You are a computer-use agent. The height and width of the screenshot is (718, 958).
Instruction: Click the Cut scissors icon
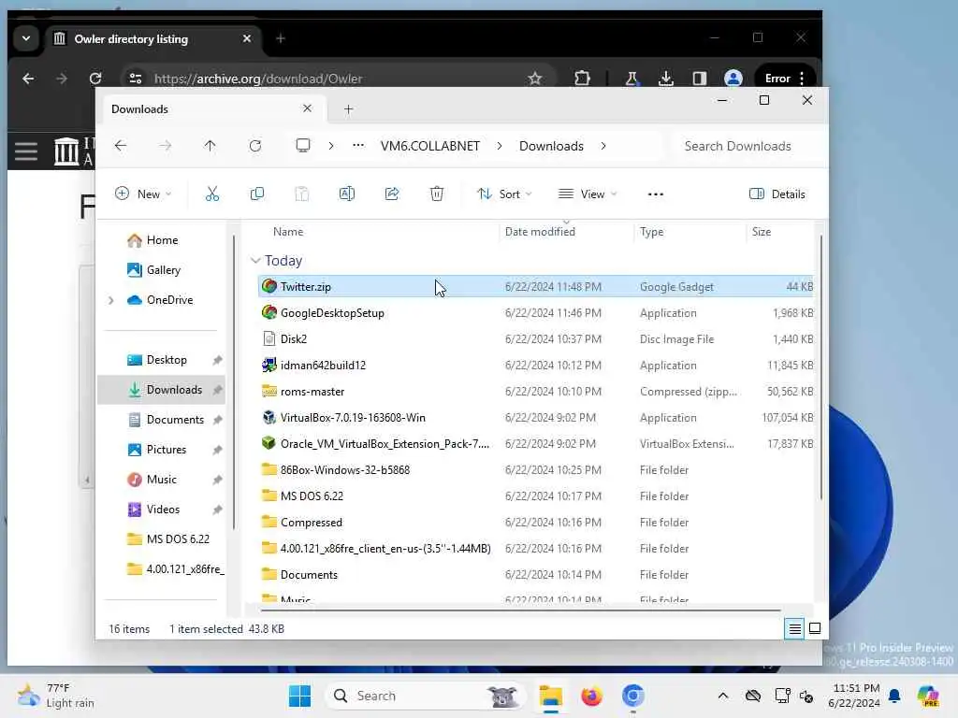[x=212, y=194]
